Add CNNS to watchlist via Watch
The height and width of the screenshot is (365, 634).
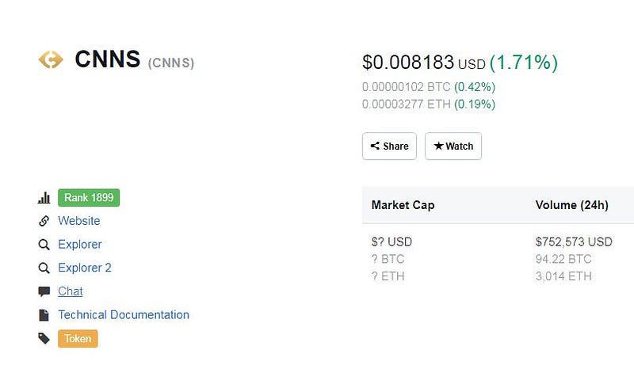(453, 146)
